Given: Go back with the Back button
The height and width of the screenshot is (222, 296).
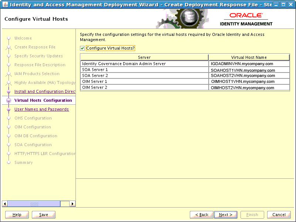Looking at the screenshot, I should (202, 215).
